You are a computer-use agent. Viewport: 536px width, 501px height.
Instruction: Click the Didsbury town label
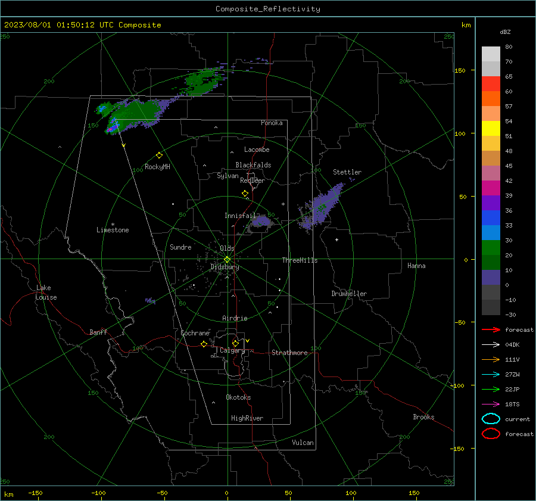coord(225,267)
